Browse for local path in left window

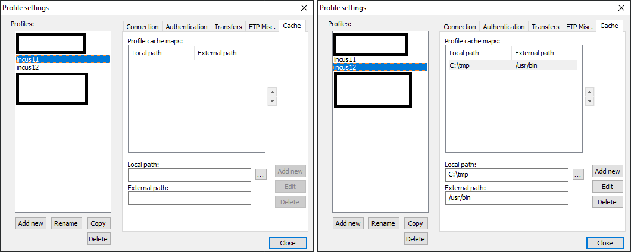click(x=261, y=175)
